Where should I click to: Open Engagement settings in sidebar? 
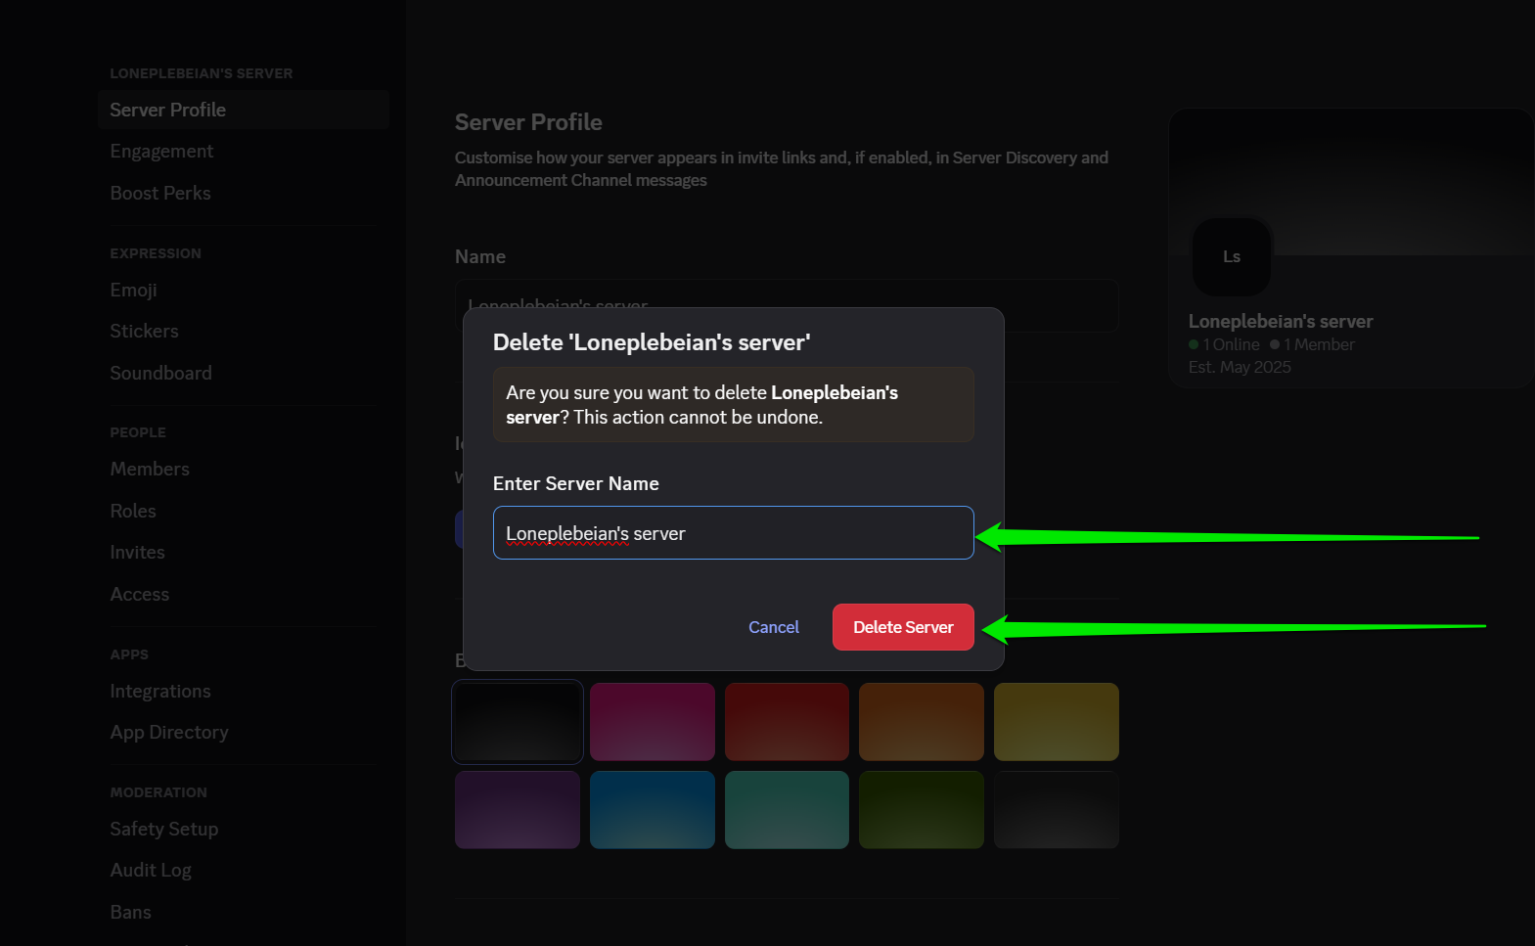click(161, 152)
